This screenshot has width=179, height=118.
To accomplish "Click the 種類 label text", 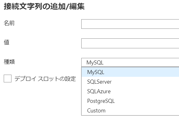I will click(x=9, y=62).
